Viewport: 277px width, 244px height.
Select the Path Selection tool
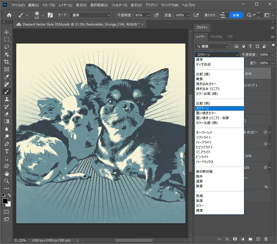[7, 159]
